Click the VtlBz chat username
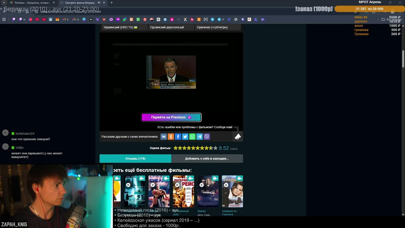Viewport: 405px width, 228px height. point(20,148)
